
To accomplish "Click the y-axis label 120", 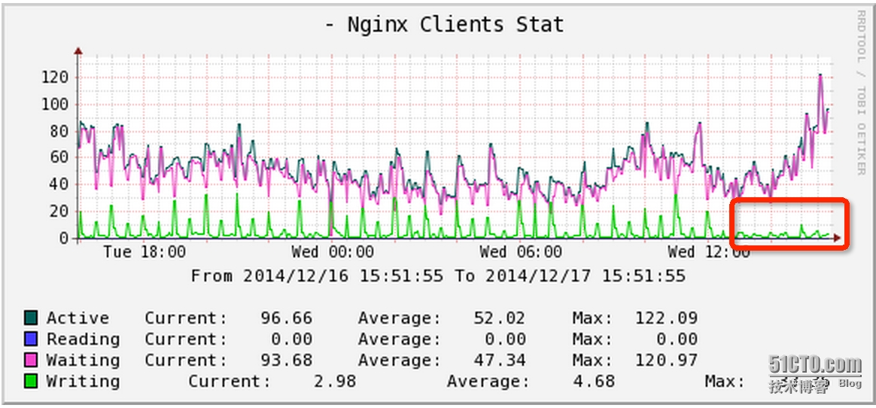I will 55,77.
